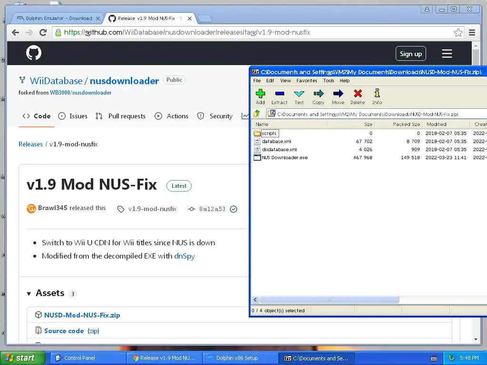This screenshot has width=487, height=365.
Task: Bookmark the page with the star icon
Action: click(458, 32)
